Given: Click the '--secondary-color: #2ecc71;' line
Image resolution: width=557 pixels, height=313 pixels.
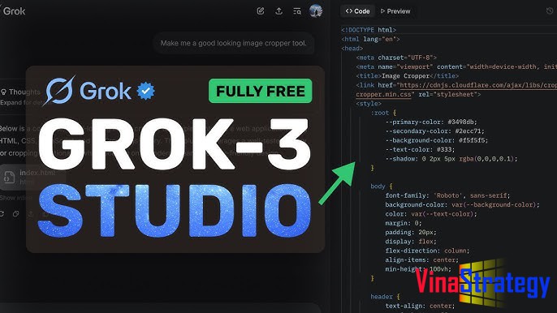Looking at the screenshot, I should coord(435,131).
